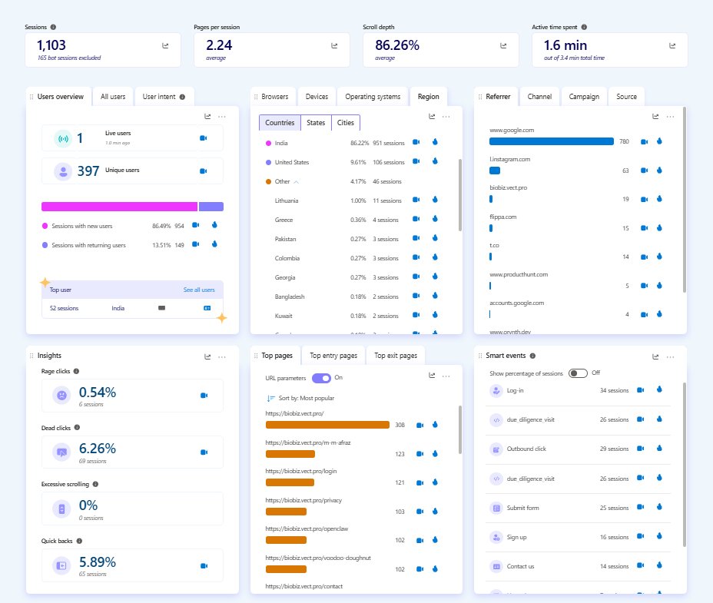Turn off the URL parameters toggle
This screenshot has height=603, width=713.
pos(321,378)
